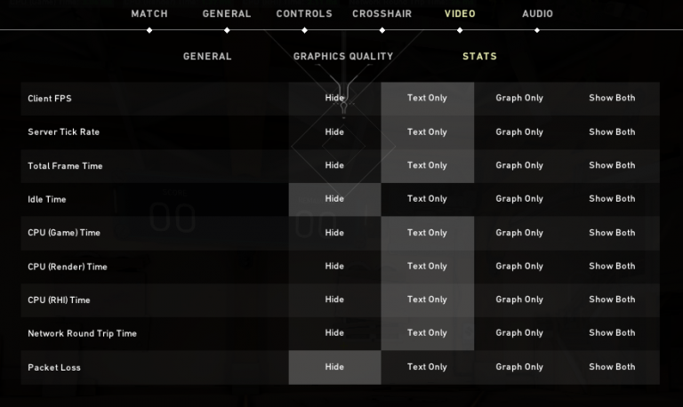Open the GENERAL top-level tab
The width and height of the screenshot is (683, 407).
[227, 13]
